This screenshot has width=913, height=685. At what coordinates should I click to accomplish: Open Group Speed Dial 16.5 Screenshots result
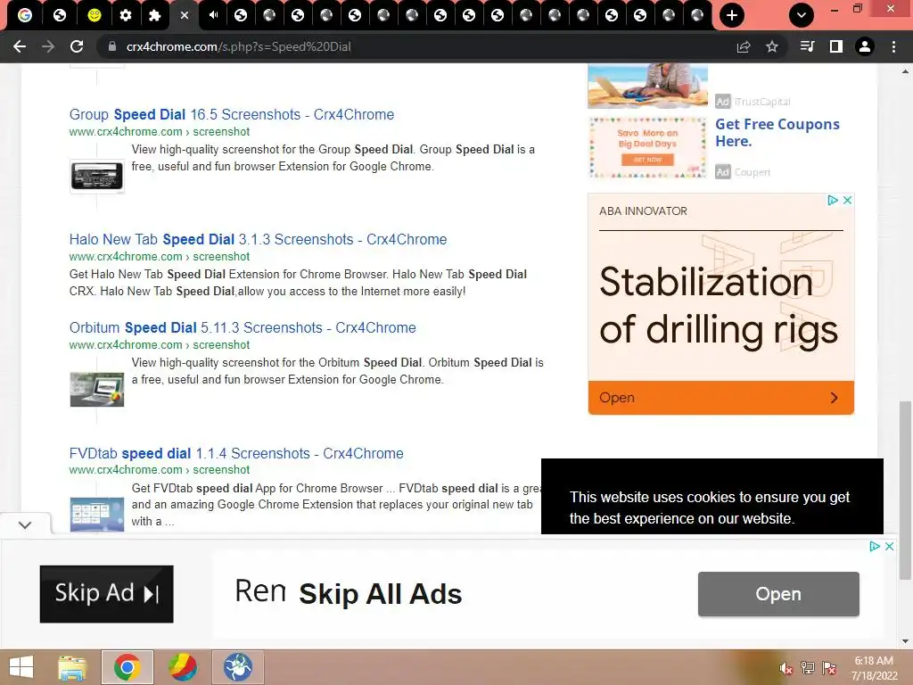(x=232, y=114)
